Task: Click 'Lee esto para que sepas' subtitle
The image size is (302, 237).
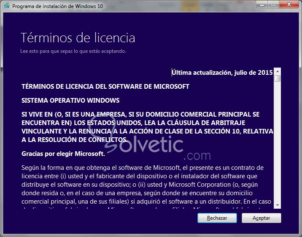Action: [x=73, y=51]
